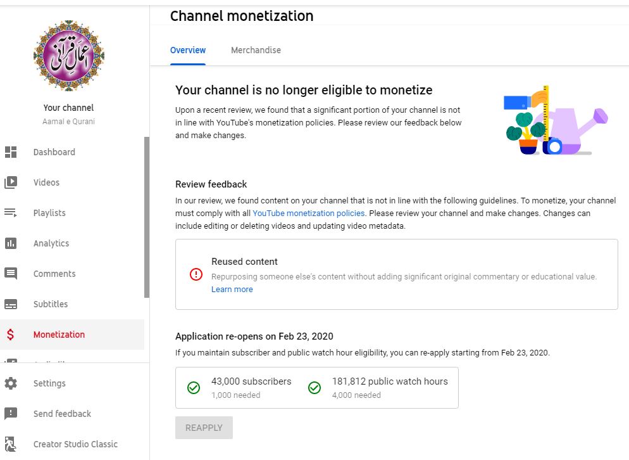Click the Videos play icon in sidebar
Viewport: 629px width, 460px height.
click(x=11, y=182)
